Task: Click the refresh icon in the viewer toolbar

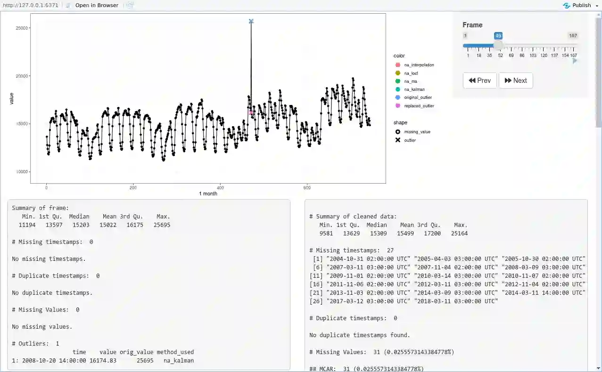Action: 130,5
